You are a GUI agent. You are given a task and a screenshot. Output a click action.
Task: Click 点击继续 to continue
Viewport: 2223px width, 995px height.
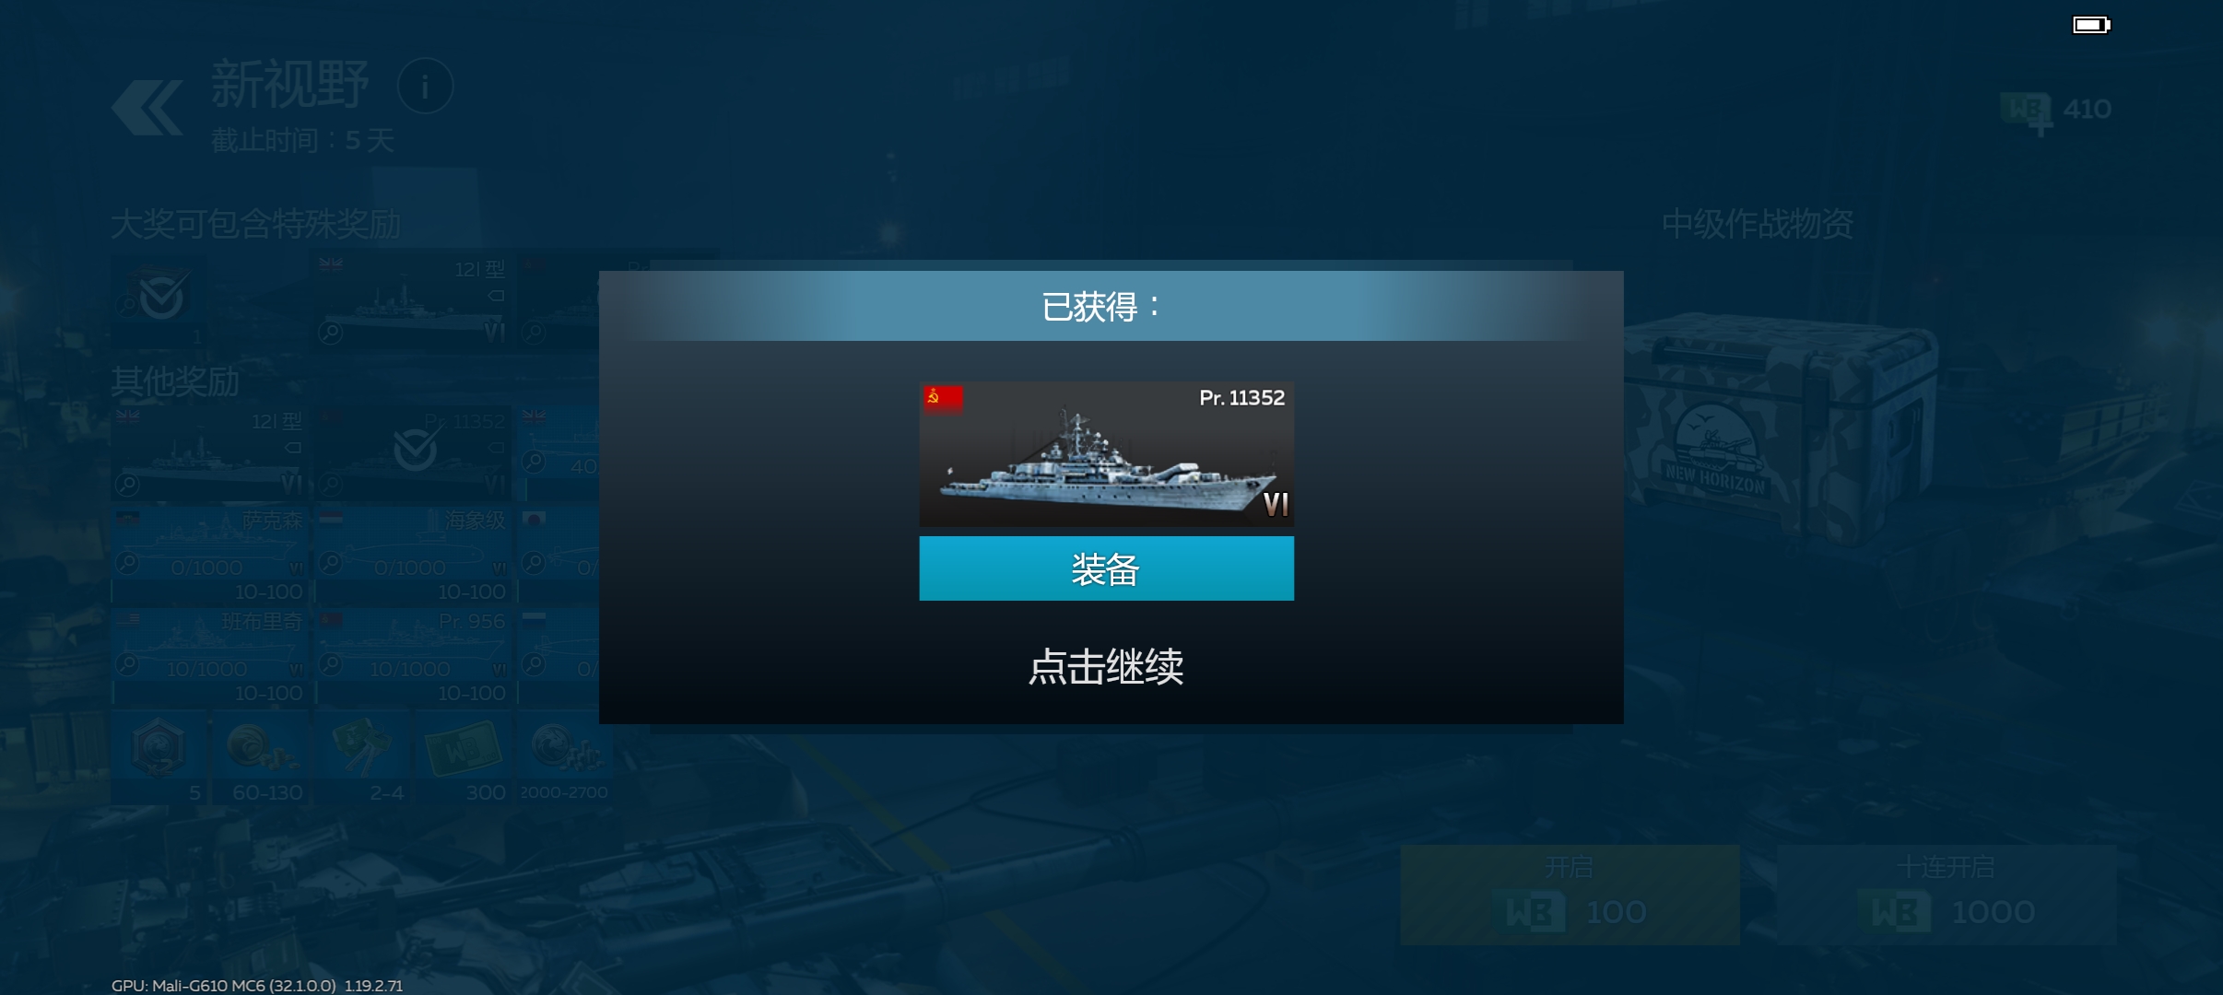click(1106, 666)
